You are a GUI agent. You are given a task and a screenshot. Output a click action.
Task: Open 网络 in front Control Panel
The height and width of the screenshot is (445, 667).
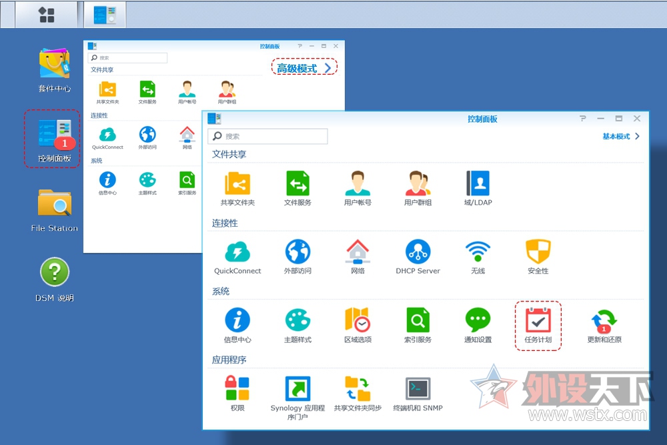pyautogui.click(x=358, y=257)
